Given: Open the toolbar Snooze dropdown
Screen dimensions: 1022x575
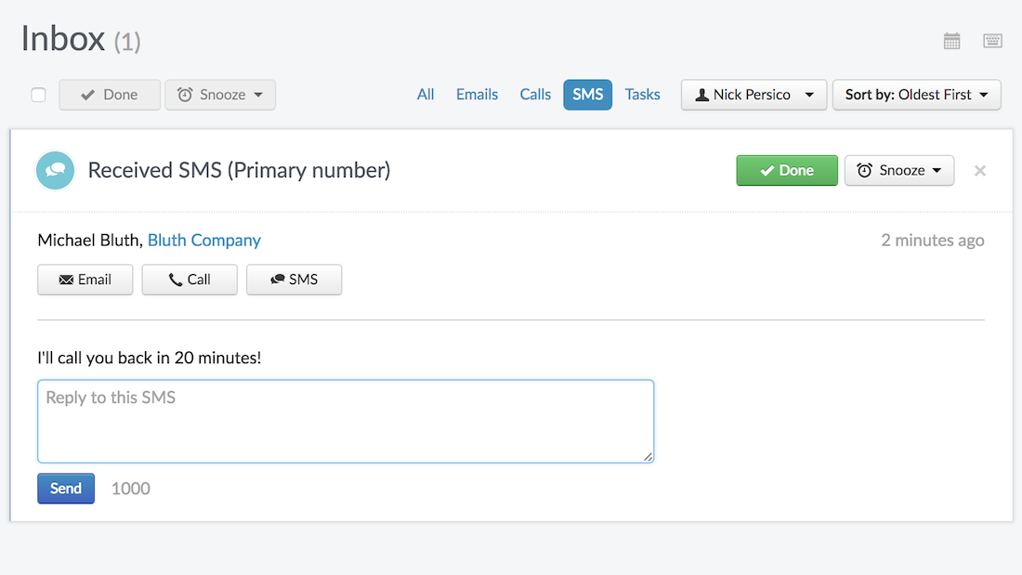Looking at the screenshot, I should [x=220, y=95].
